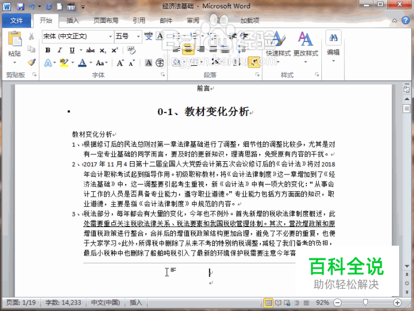Open paste options dropdown arrow
The width and height of the screenshot is (414, 311).
point(15,63)
